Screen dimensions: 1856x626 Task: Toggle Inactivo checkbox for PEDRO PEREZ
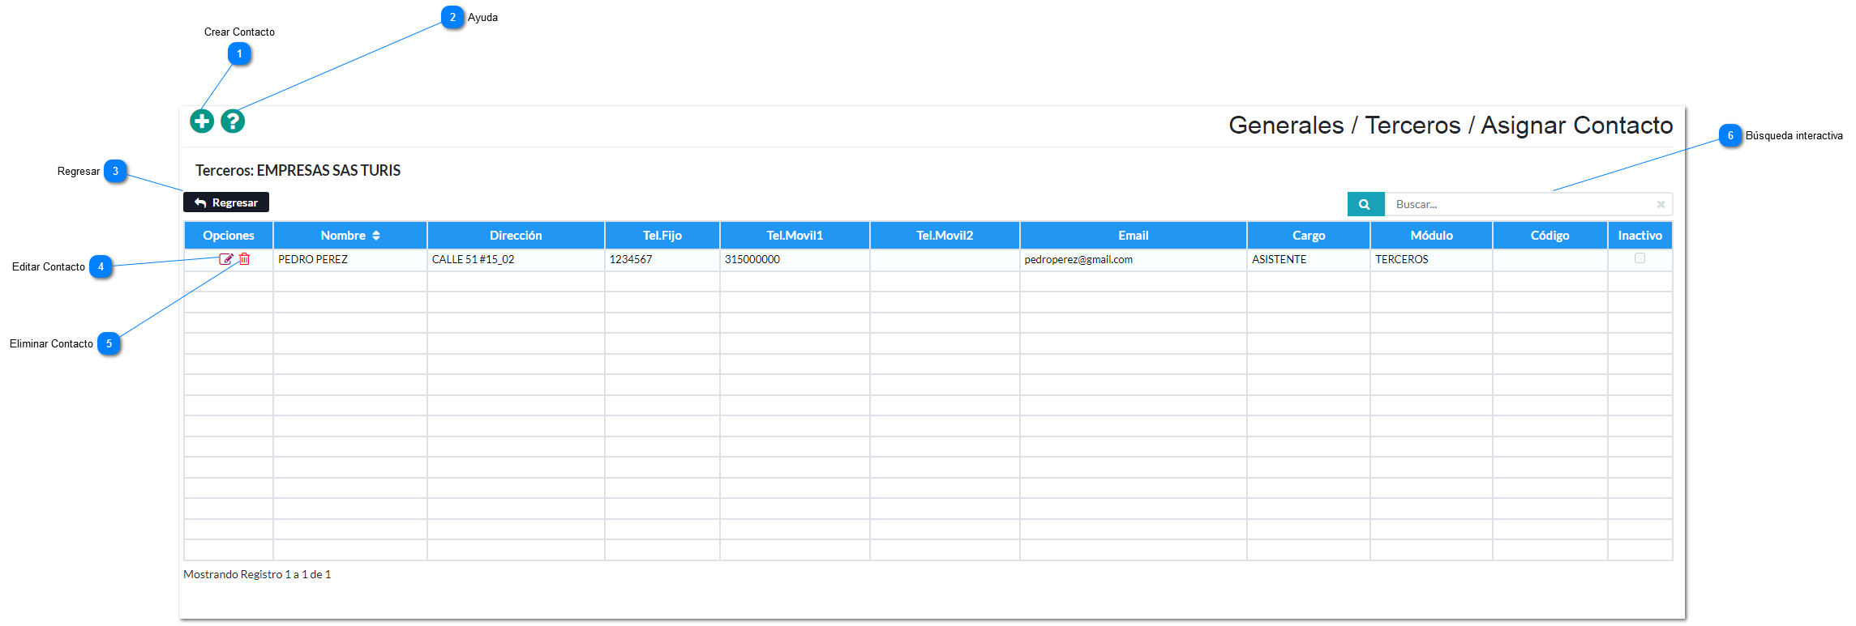1640,258
